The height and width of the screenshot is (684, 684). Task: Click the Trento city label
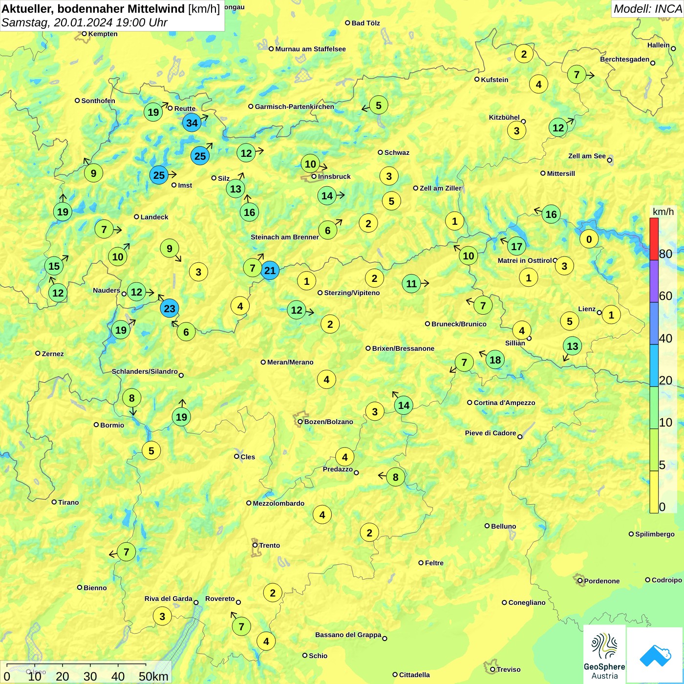(270, 545)
